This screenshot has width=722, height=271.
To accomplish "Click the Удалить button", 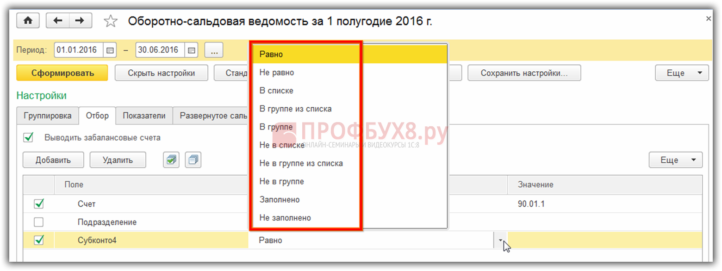I will pyautogui.click(x=118, y=160).
